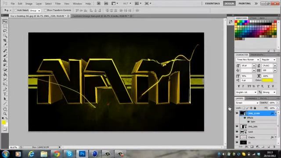The height and width of the screenshot is (158, 281).
Task: Open the 18 pt font size dropdown
Action: click(x=254, y=66)
